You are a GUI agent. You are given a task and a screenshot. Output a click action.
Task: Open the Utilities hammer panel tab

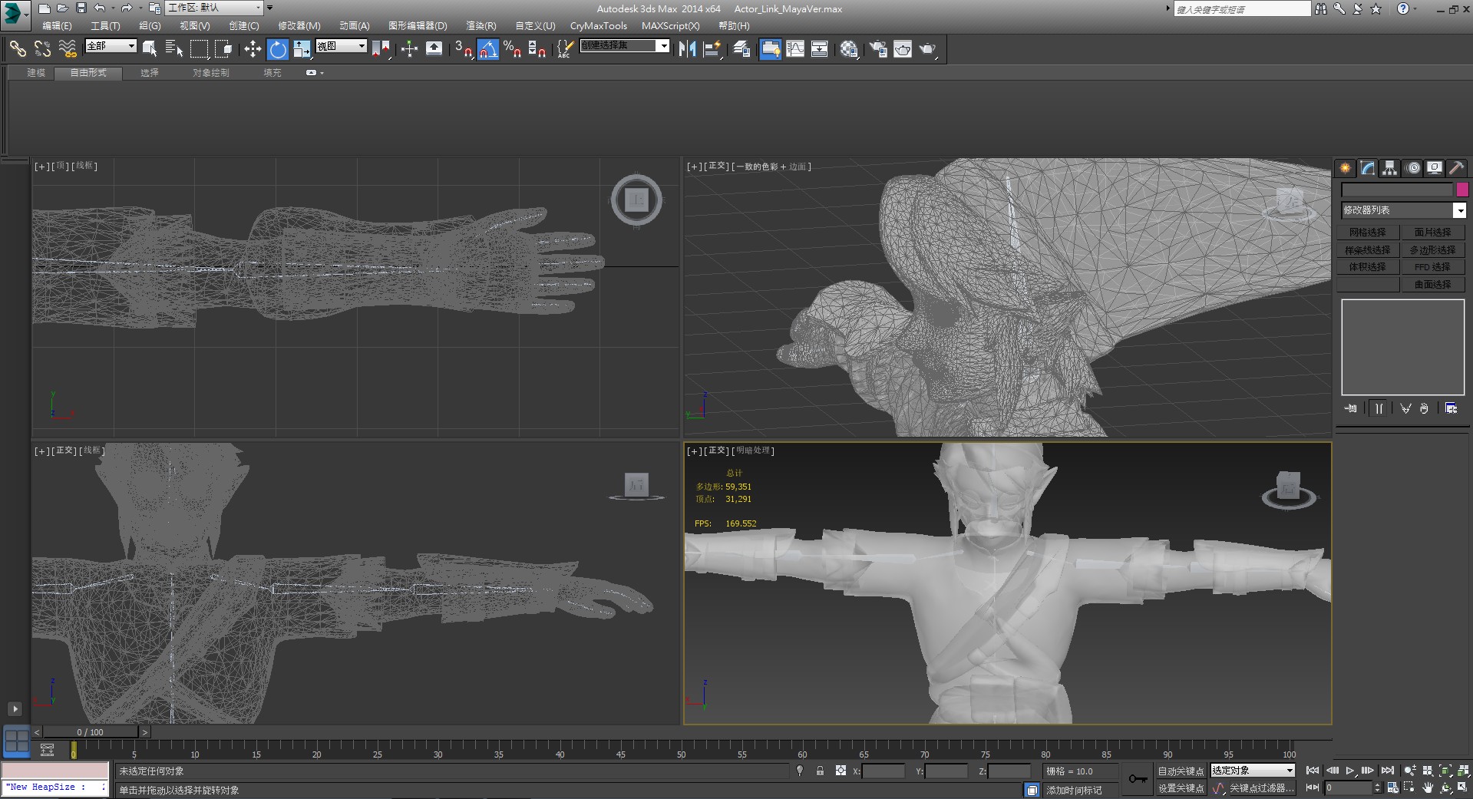coord(1456,168)
